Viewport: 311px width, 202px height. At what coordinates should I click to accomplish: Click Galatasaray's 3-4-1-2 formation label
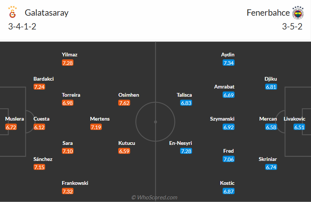tap(22, 27)
